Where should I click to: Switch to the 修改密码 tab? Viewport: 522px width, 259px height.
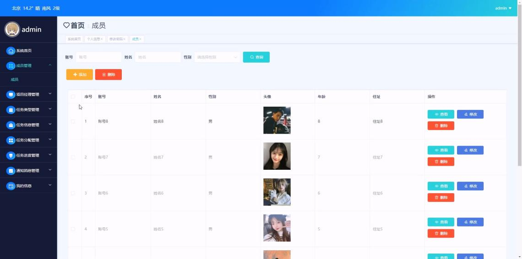[x=117, y=39]
